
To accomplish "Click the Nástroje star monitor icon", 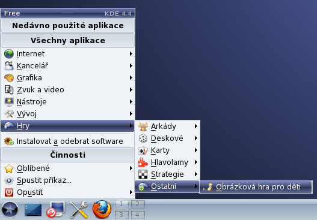I will (x=9, y=102).
